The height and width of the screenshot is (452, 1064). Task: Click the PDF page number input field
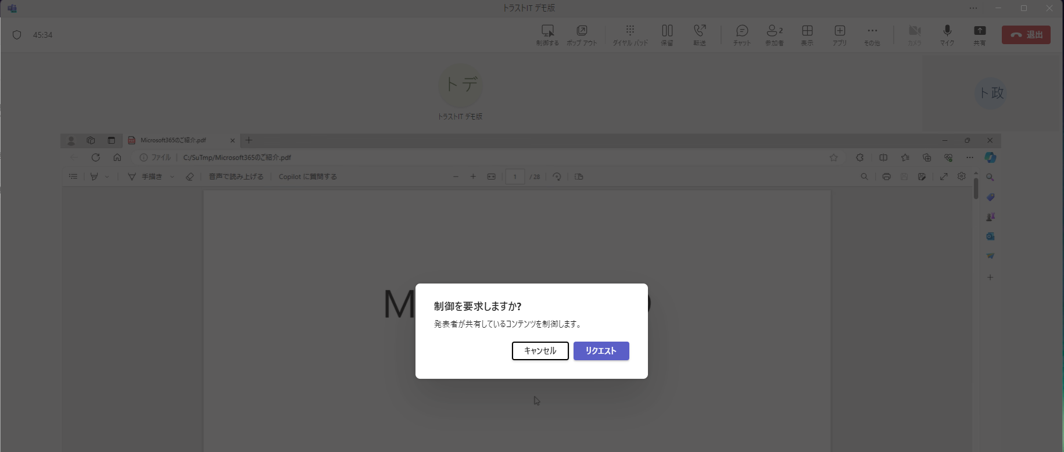pos(515,177)
